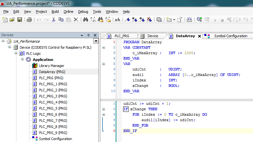This screenshot has height=142, width=253.
Task: Open Find using the binoculars icon
Action: (85, 20)
